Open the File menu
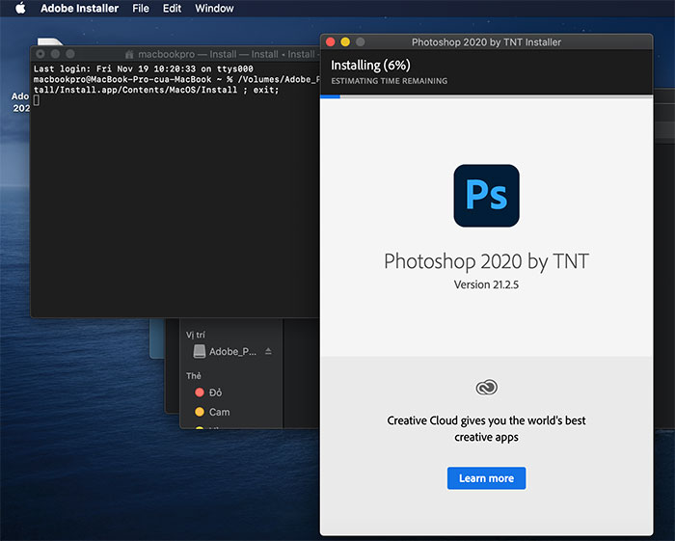675x541 pixels. [141, 9]
